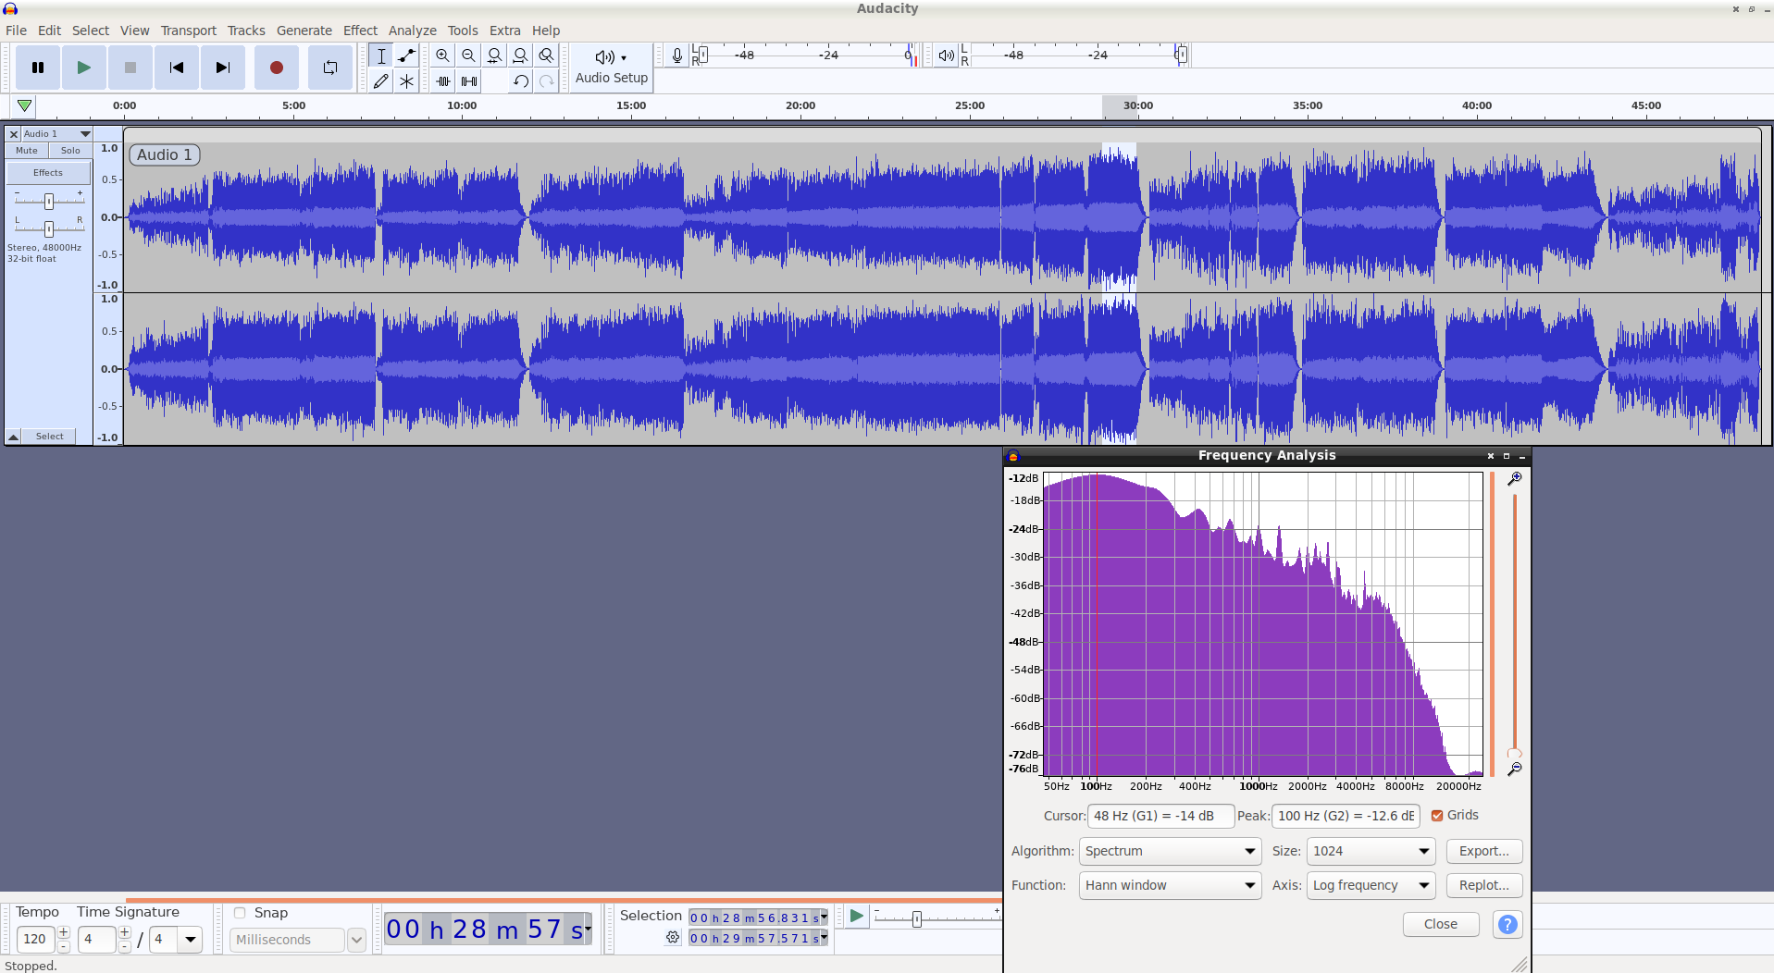This screenshot has height=973, width=1774.
Task: Click the Cursor frequency readout field
Action: 1161,816
